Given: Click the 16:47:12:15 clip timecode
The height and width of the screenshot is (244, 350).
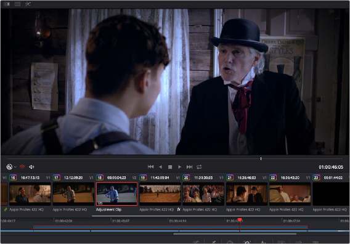Looking at the screenshot, I should pyautogui.click(x=30, y=177).
